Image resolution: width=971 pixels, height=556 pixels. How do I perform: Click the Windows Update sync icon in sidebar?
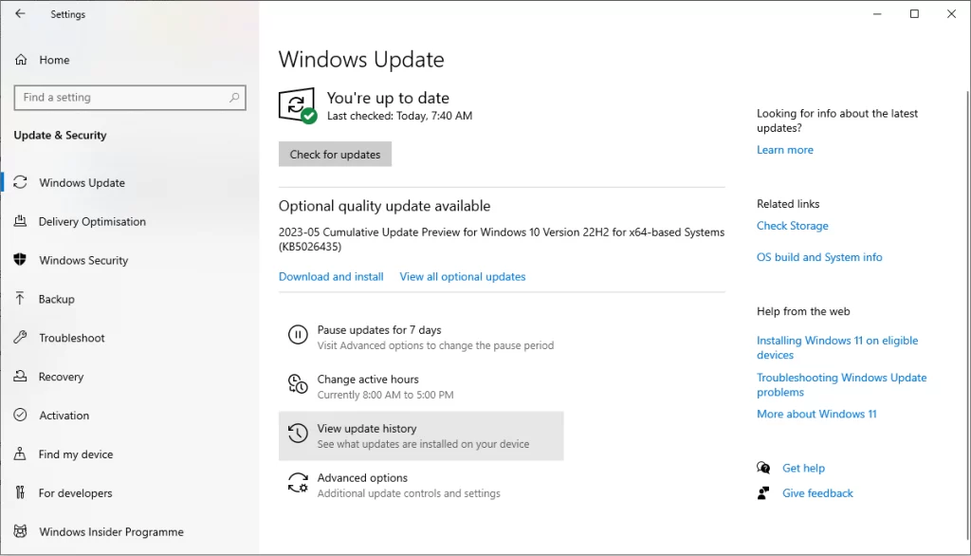[21, 182]
